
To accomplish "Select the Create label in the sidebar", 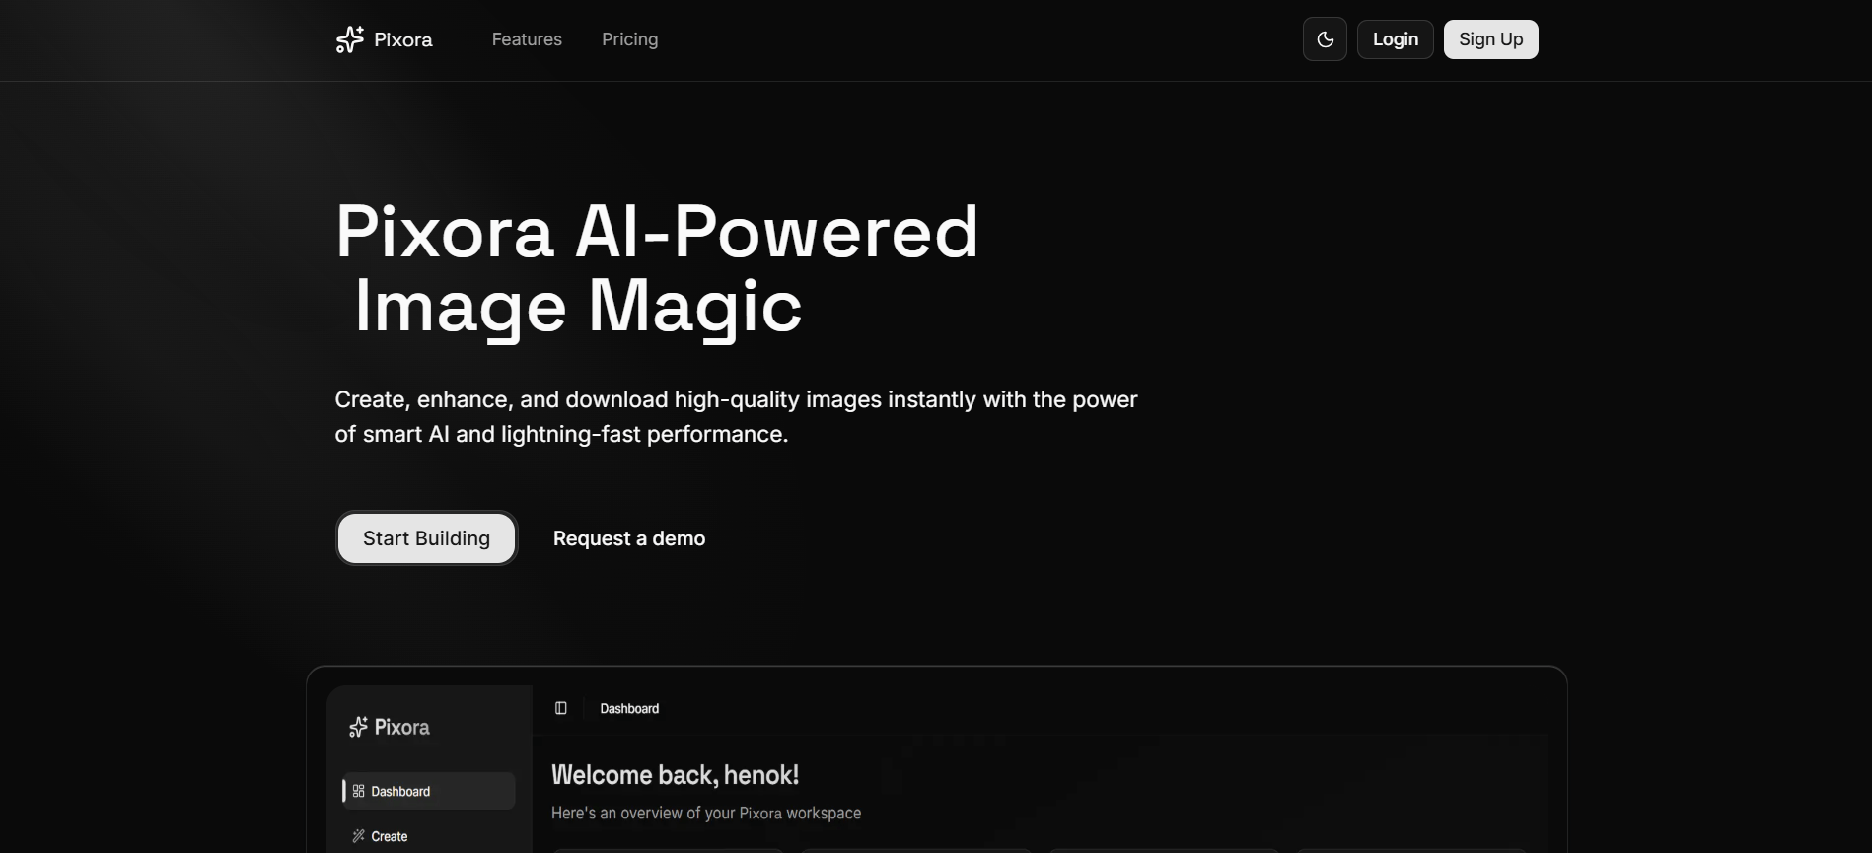I will (390, 836).
